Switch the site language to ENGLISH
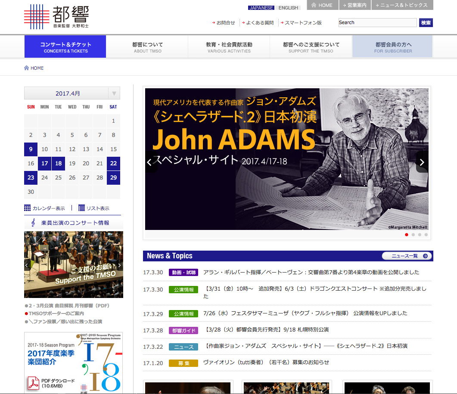The image size is (457, 394). click(289, 8)
